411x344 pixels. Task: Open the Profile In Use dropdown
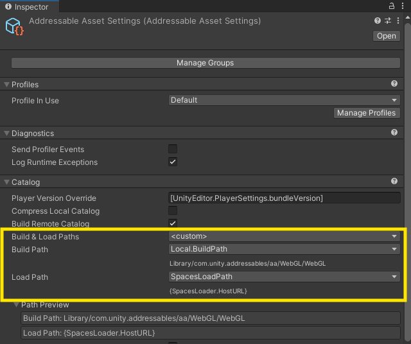coord(284,100)
